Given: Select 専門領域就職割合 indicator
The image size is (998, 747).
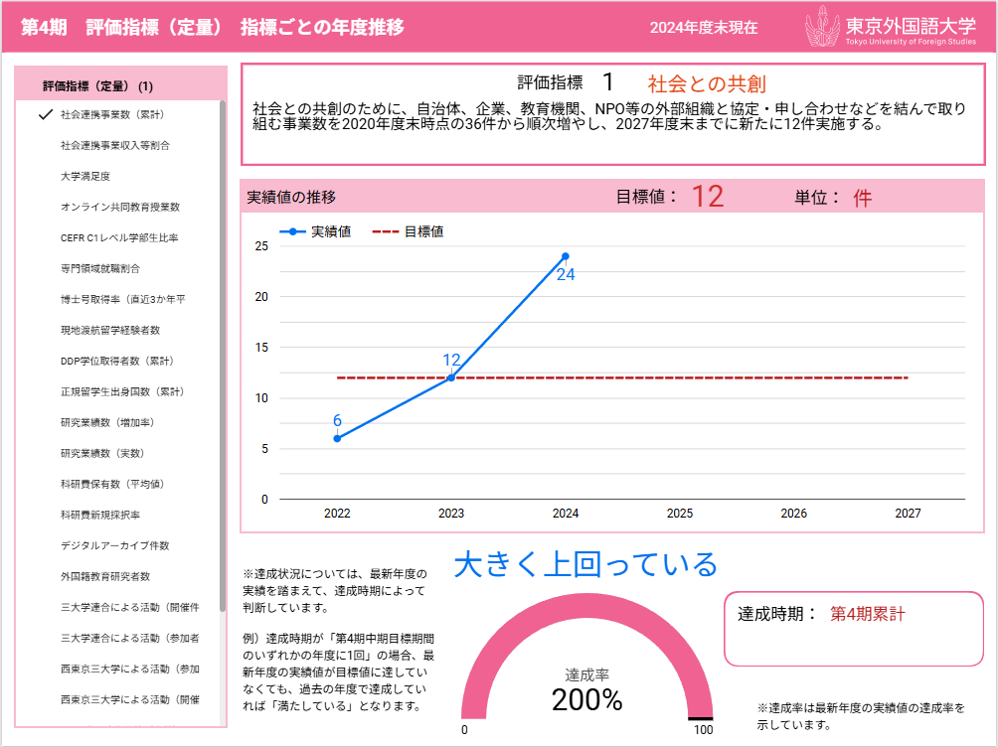Looking at the screenshot, I should 99,268.
